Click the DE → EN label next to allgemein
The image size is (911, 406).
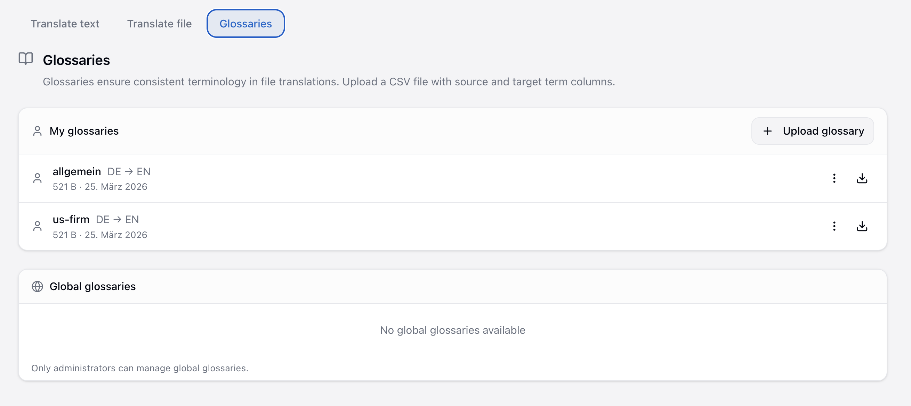(x=129, y=171)
